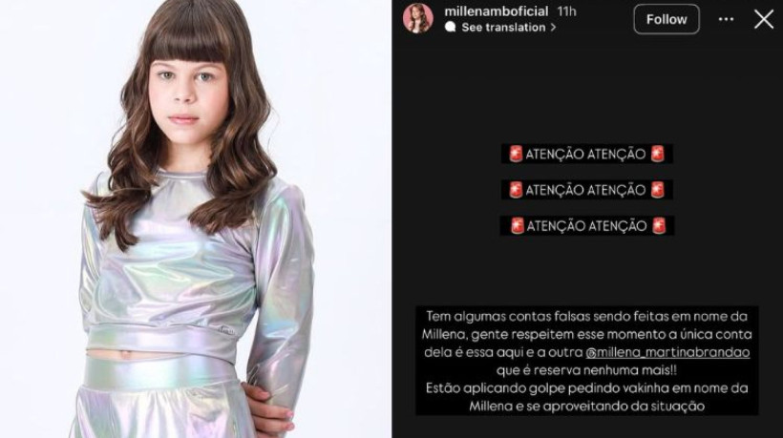Click the right siren emoji on second ATENÇÃO banner
Image resolution: width=783 pixels, height=438 pixels.
[x=658, y=190]
